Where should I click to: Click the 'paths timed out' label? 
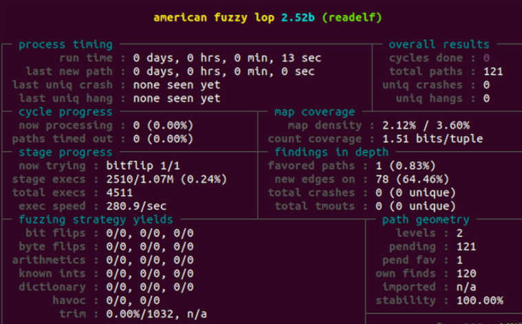pyautogui.click(x=63, y=139)
